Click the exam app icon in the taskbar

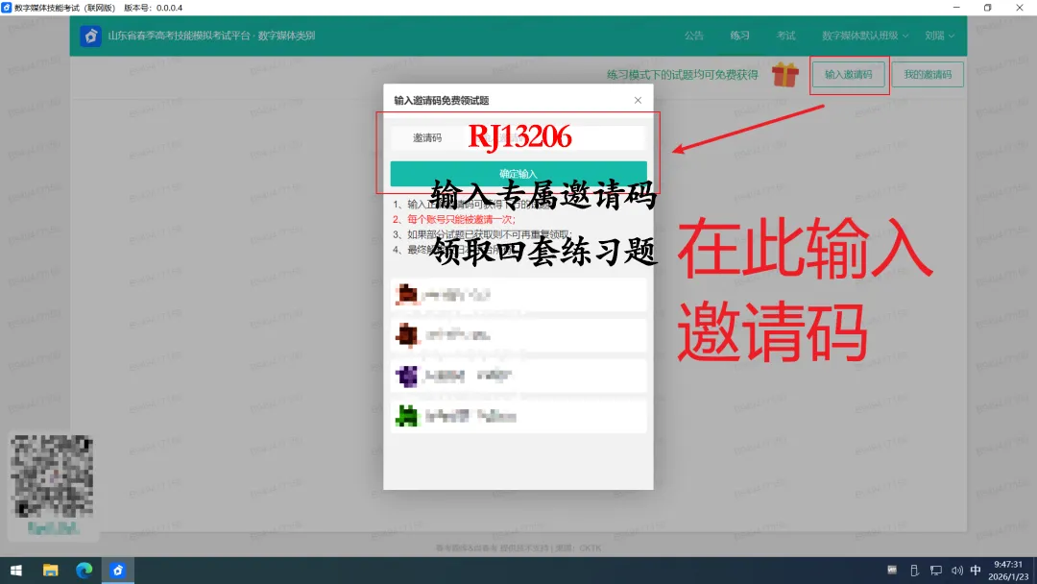tap(118, 571)
